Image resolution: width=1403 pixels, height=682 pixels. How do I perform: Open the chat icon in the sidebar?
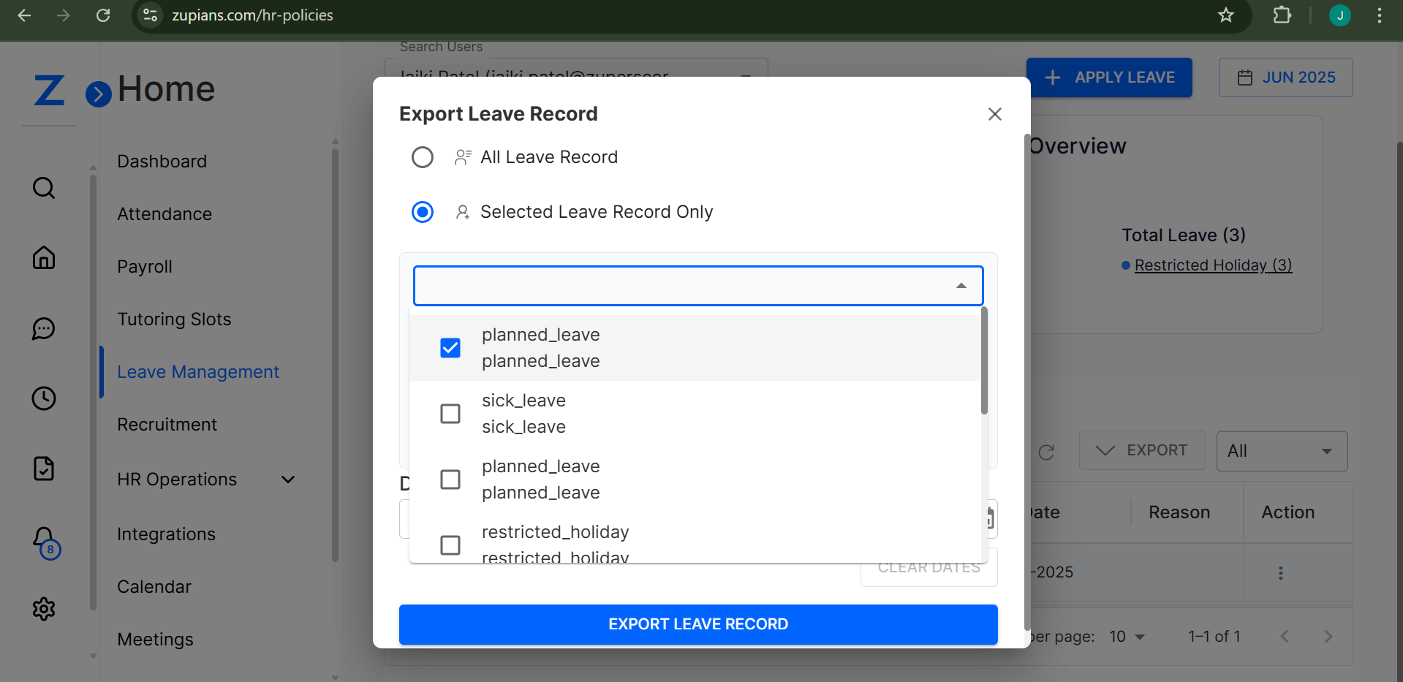click(43, 328)
